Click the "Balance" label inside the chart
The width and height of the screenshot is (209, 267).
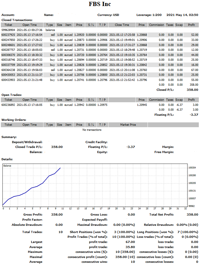(7, 166)
